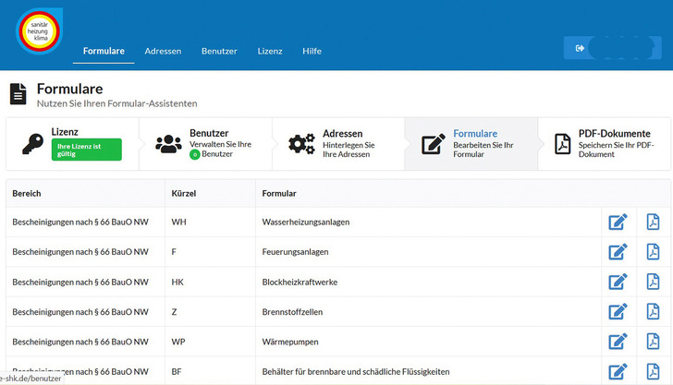Edit the Brennstoffzellen form

point(618,312)
